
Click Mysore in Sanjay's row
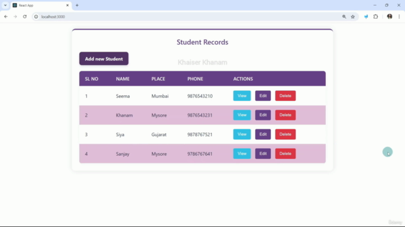click(x=159, y=154)
